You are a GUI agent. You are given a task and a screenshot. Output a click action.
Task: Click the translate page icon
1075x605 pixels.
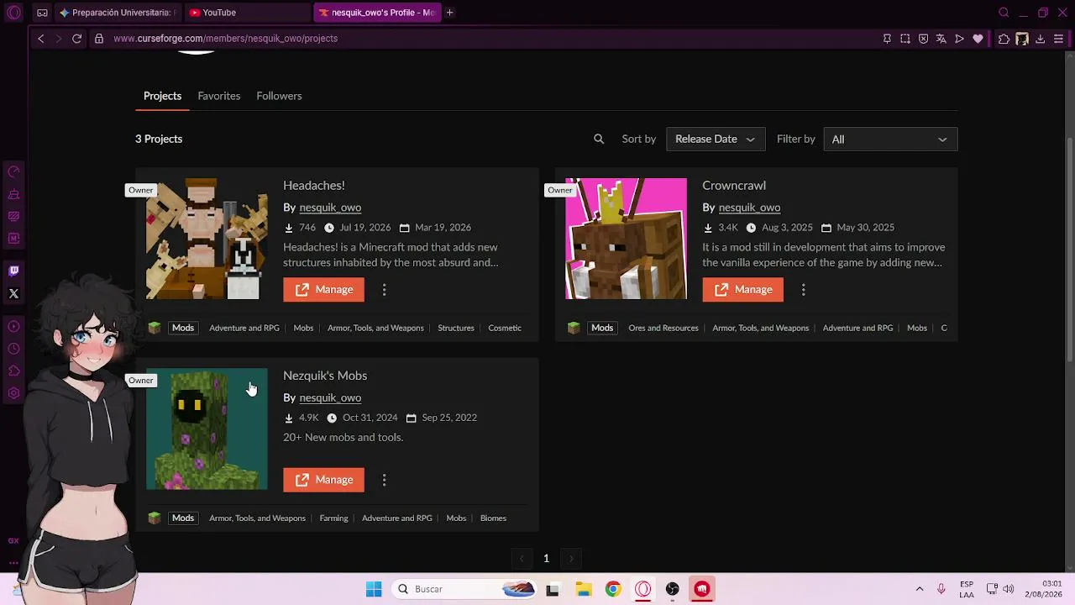pyautogui.click(x=941, y=39)
